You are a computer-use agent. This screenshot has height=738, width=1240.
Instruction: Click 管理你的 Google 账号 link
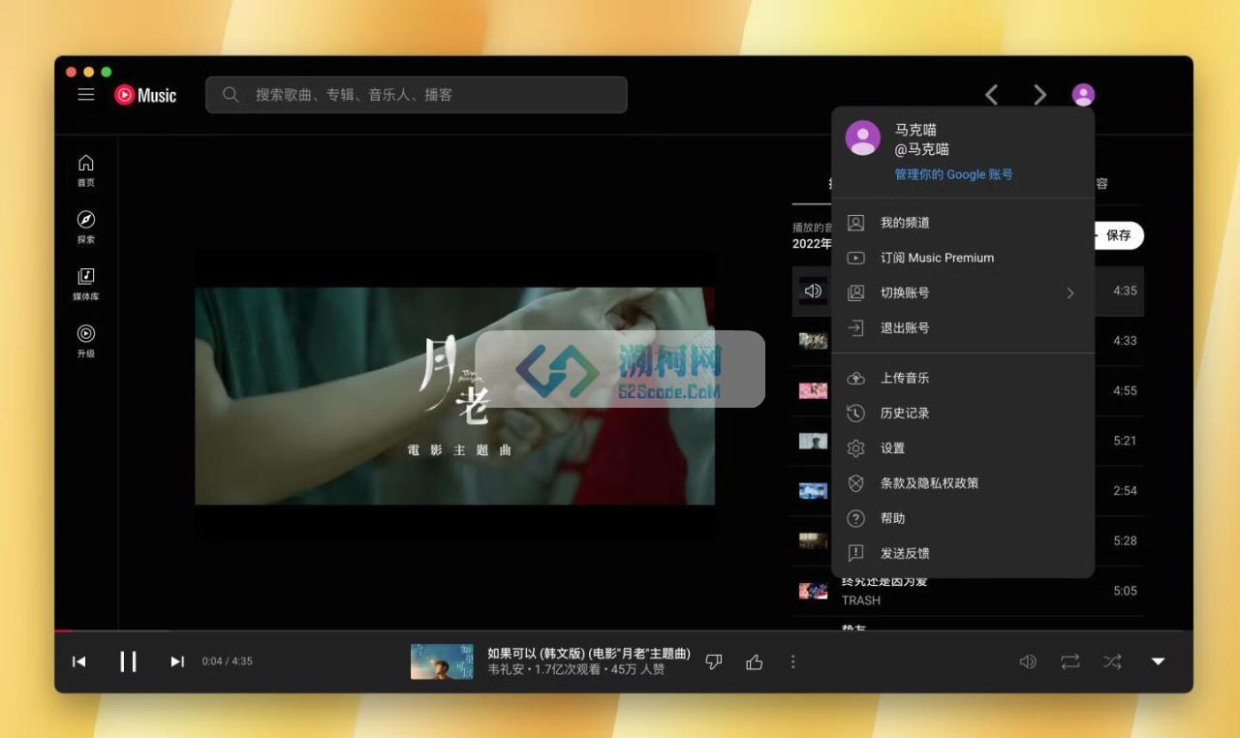click(953, 174)
